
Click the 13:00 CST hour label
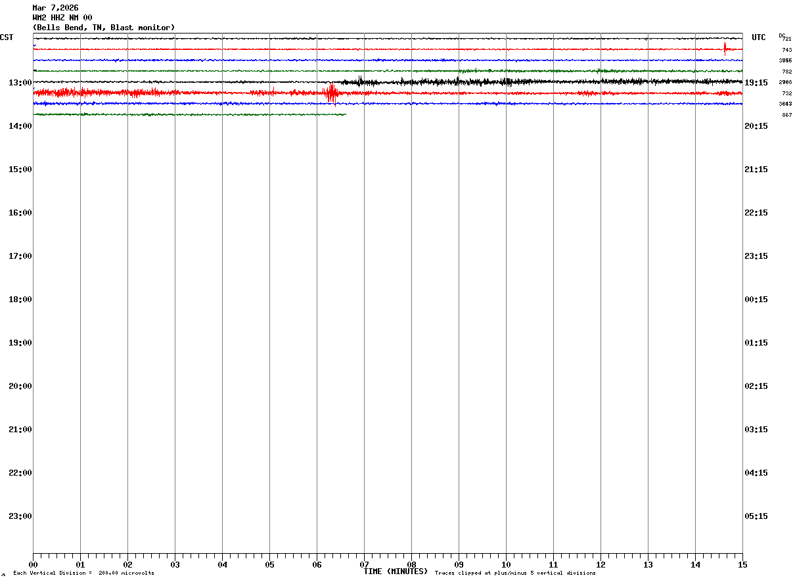pos(20,83)
